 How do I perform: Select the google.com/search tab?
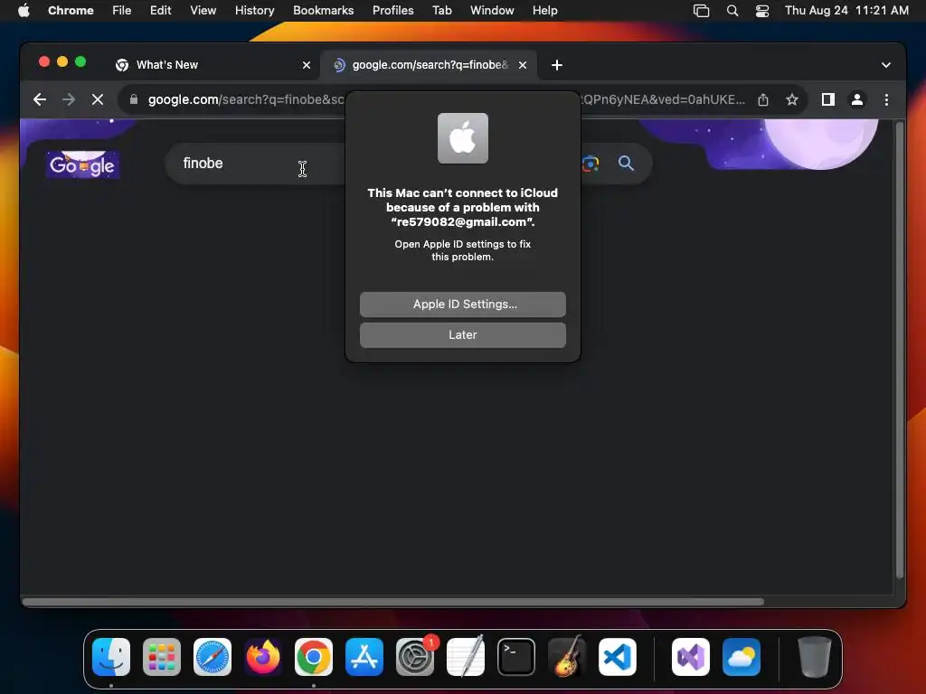[x=429, y=65]
